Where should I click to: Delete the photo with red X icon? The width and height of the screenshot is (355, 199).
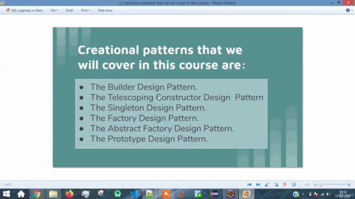point(285,185)
